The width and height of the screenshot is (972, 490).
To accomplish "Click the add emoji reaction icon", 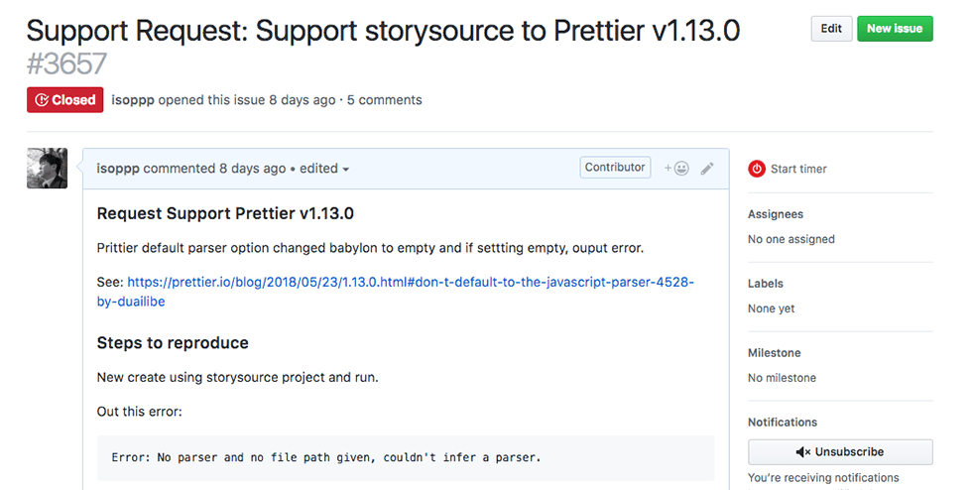I will tap(677, 169).
